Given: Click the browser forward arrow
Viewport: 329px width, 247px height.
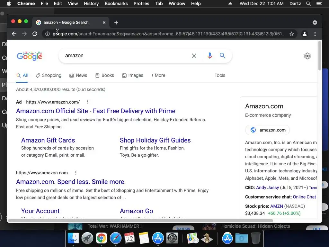Looking at the screenshot, I should point(24,34).
